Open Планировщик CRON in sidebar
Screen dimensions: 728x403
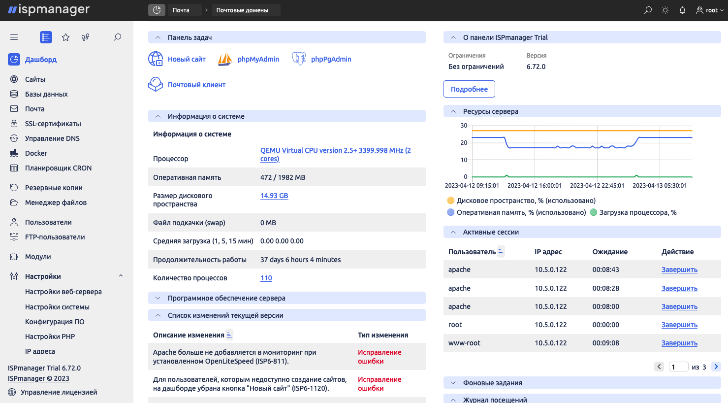coord(58,168)
